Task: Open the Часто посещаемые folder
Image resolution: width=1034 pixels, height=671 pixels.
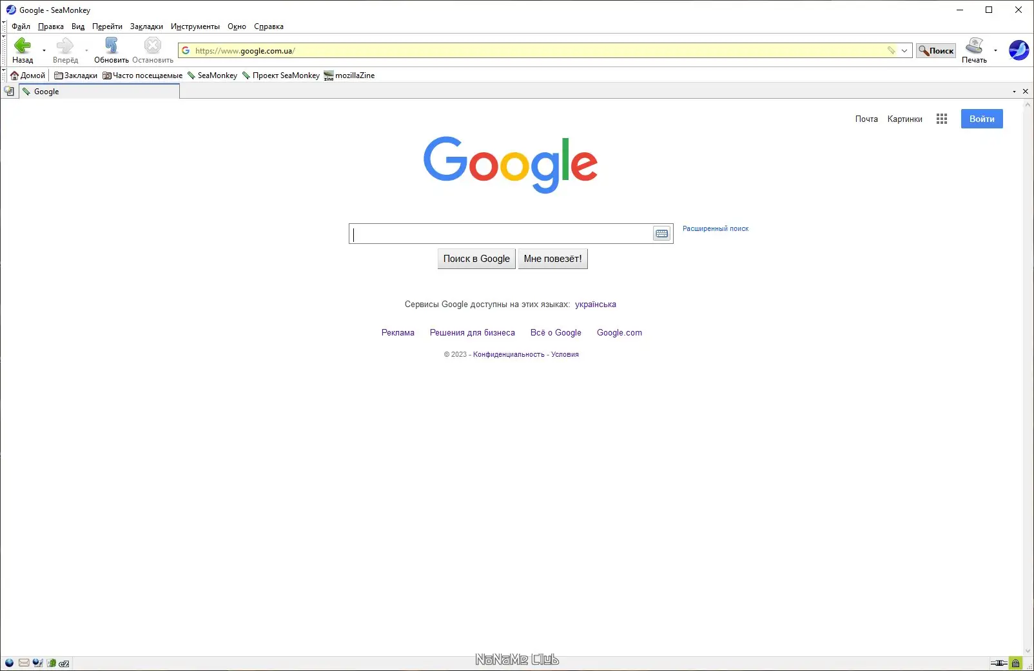Action: tap(142, 75)
